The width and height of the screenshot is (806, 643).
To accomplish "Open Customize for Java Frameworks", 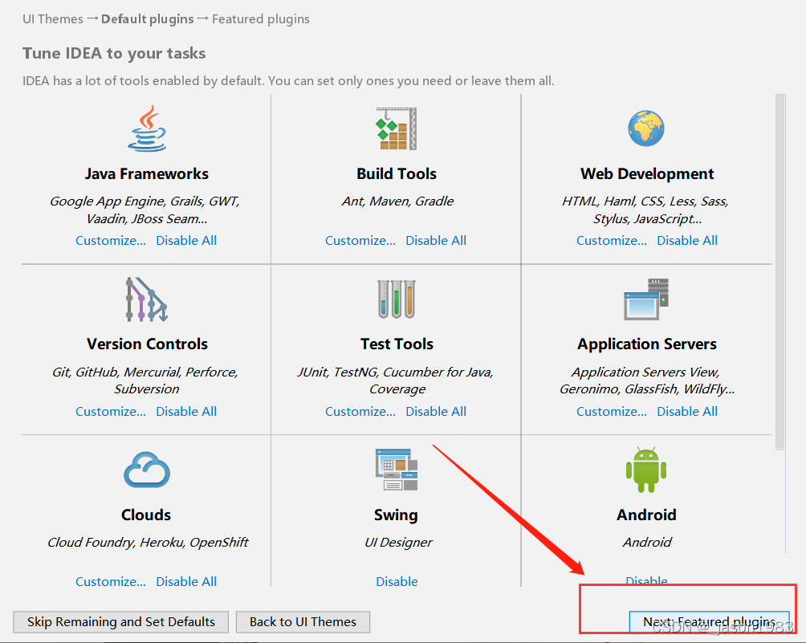I will click(x=111, y=241).
